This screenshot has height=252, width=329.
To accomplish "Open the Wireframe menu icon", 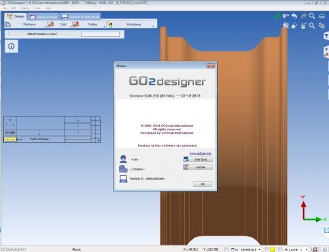I will 8,24.
